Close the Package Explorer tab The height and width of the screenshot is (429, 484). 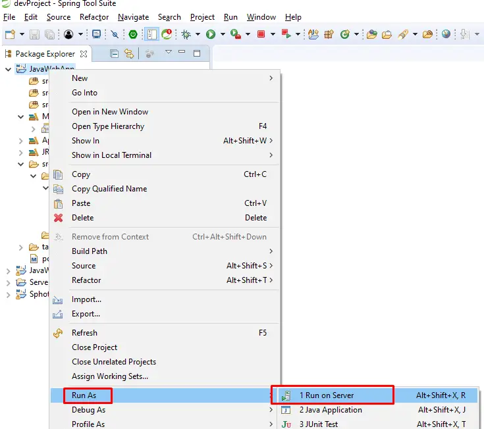[84, 54]
